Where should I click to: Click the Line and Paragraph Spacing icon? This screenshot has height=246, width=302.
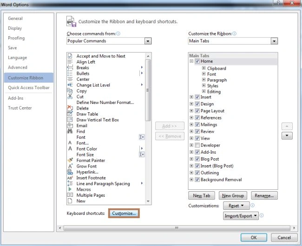[70, 183]
